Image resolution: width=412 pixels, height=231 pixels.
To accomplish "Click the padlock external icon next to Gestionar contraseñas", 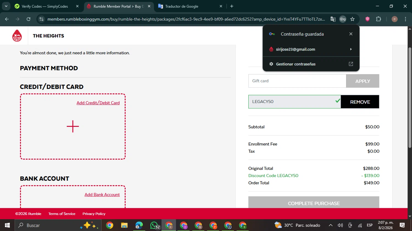I will [351, 64].
